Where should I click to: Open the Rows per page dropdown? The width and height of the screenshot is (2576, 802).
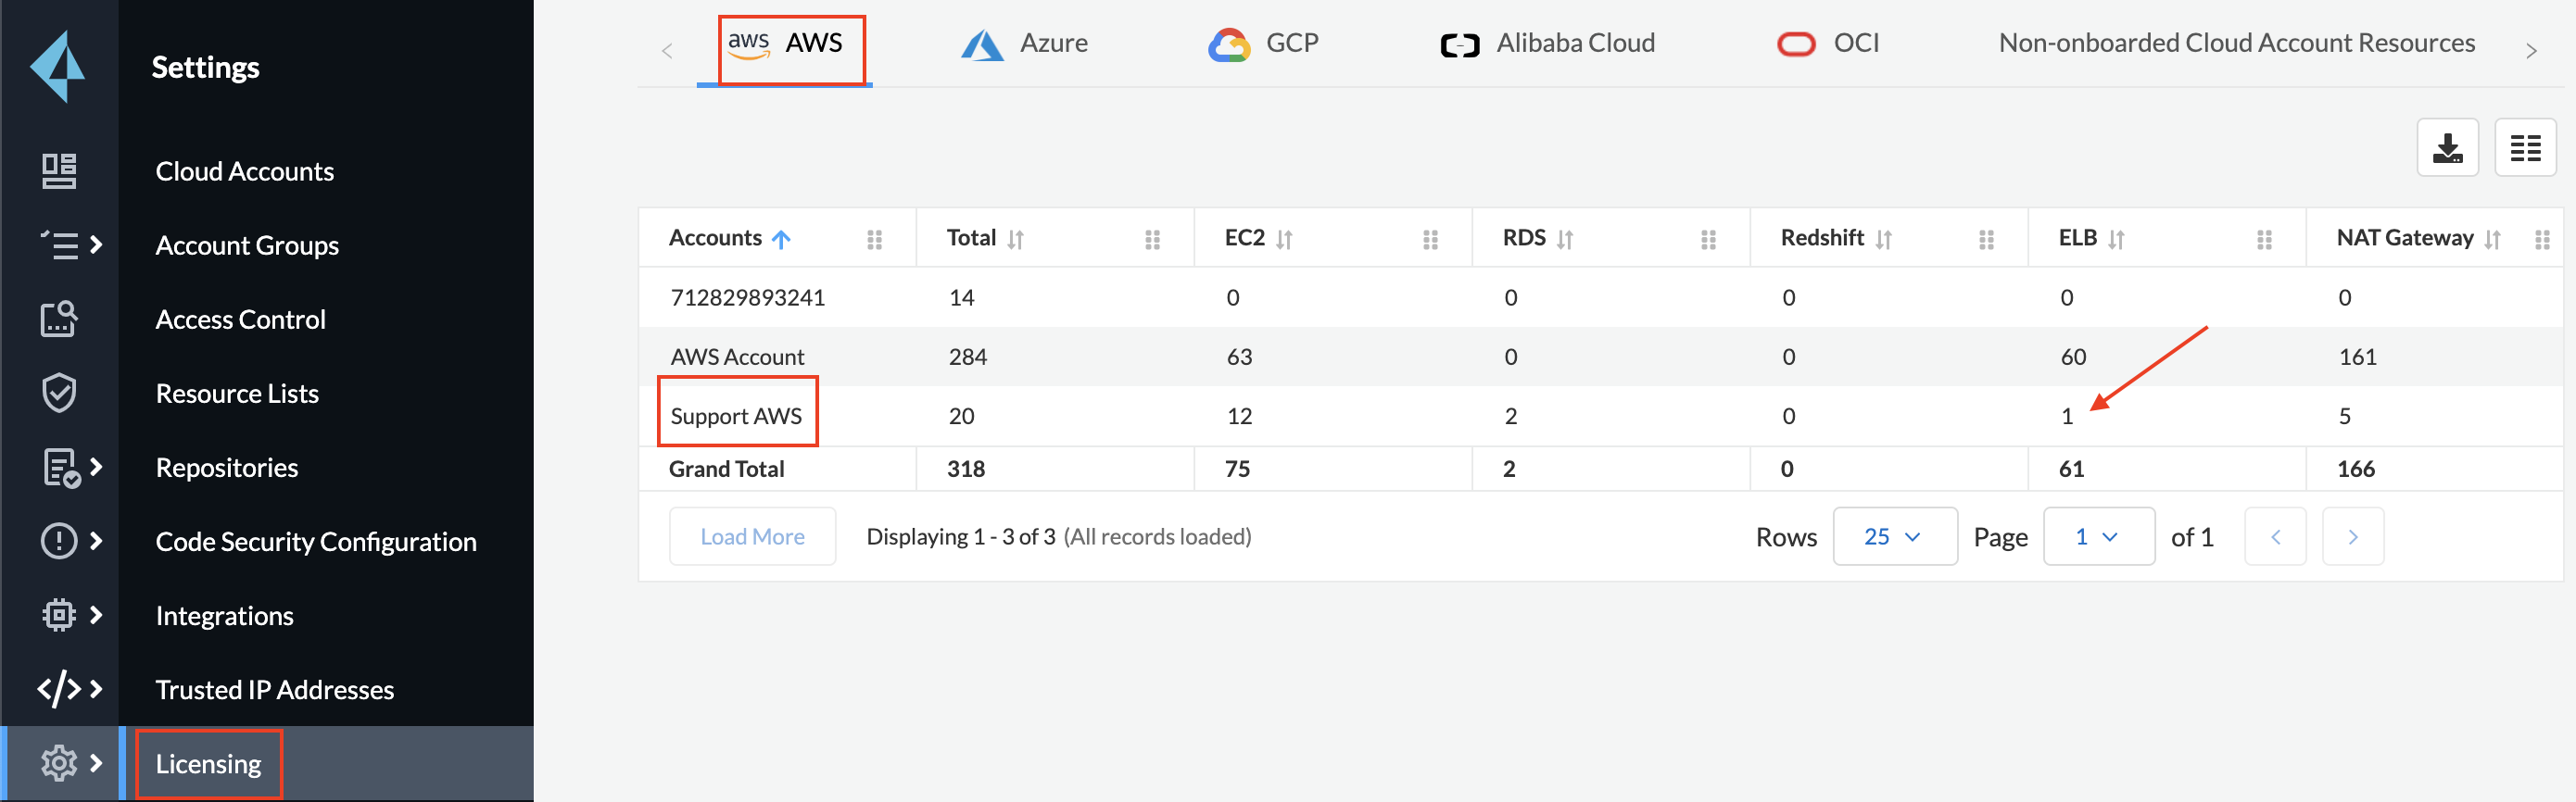[x=1894, y=537]
